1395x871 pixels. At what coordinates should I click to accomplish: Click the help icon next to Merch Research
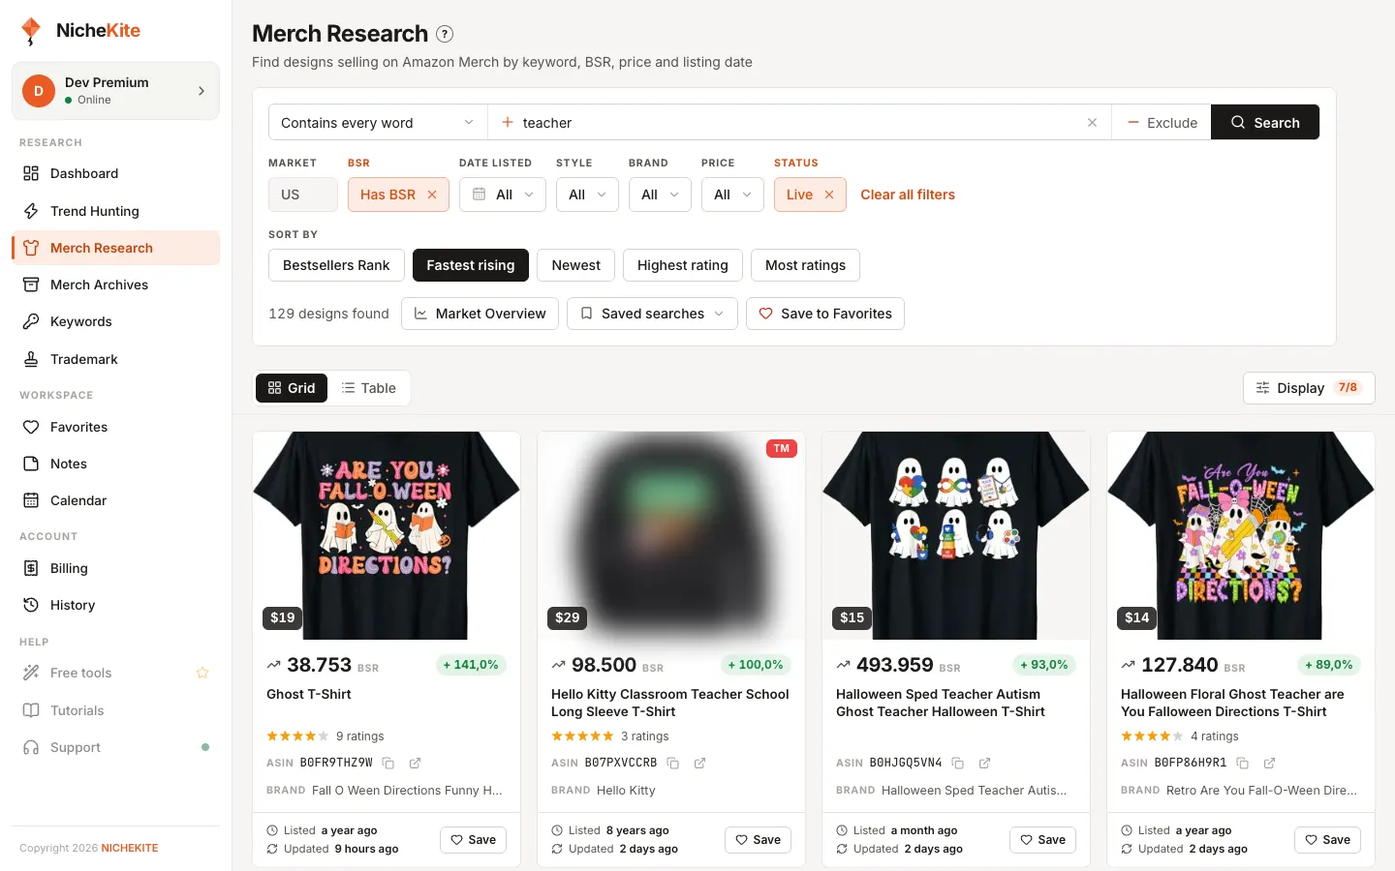[x=445, y=34]
